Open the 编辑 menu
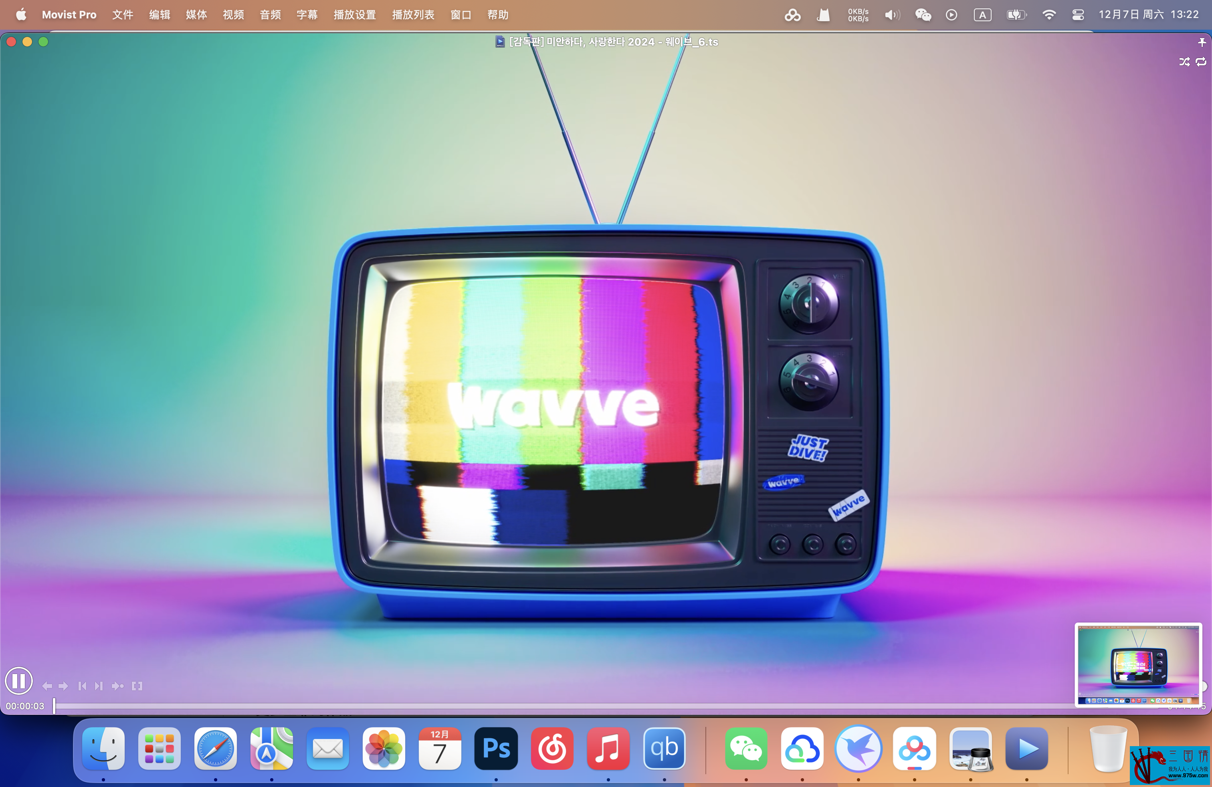The width and height of the screenshot is (1212, 787). 160,15
